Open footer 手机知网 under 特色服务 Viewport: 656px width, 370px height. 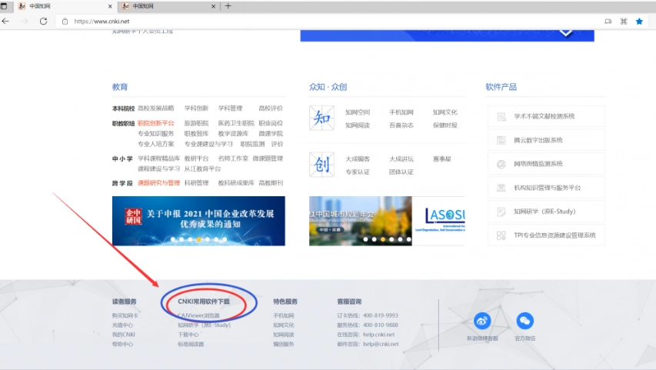[284, 315]
